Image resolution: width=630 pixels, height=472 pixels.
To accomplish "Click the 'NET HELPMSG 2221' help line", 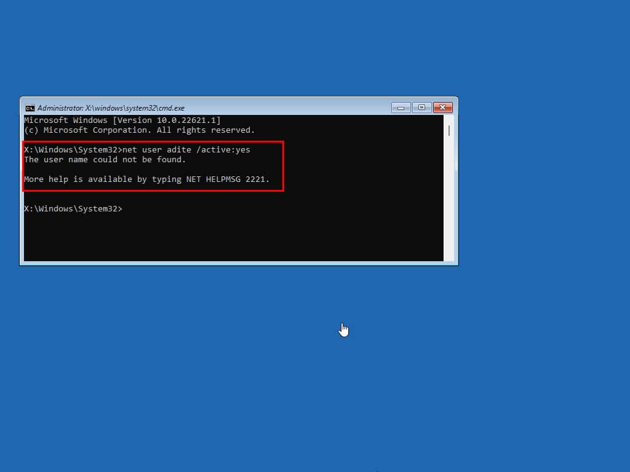I will 146,179.
